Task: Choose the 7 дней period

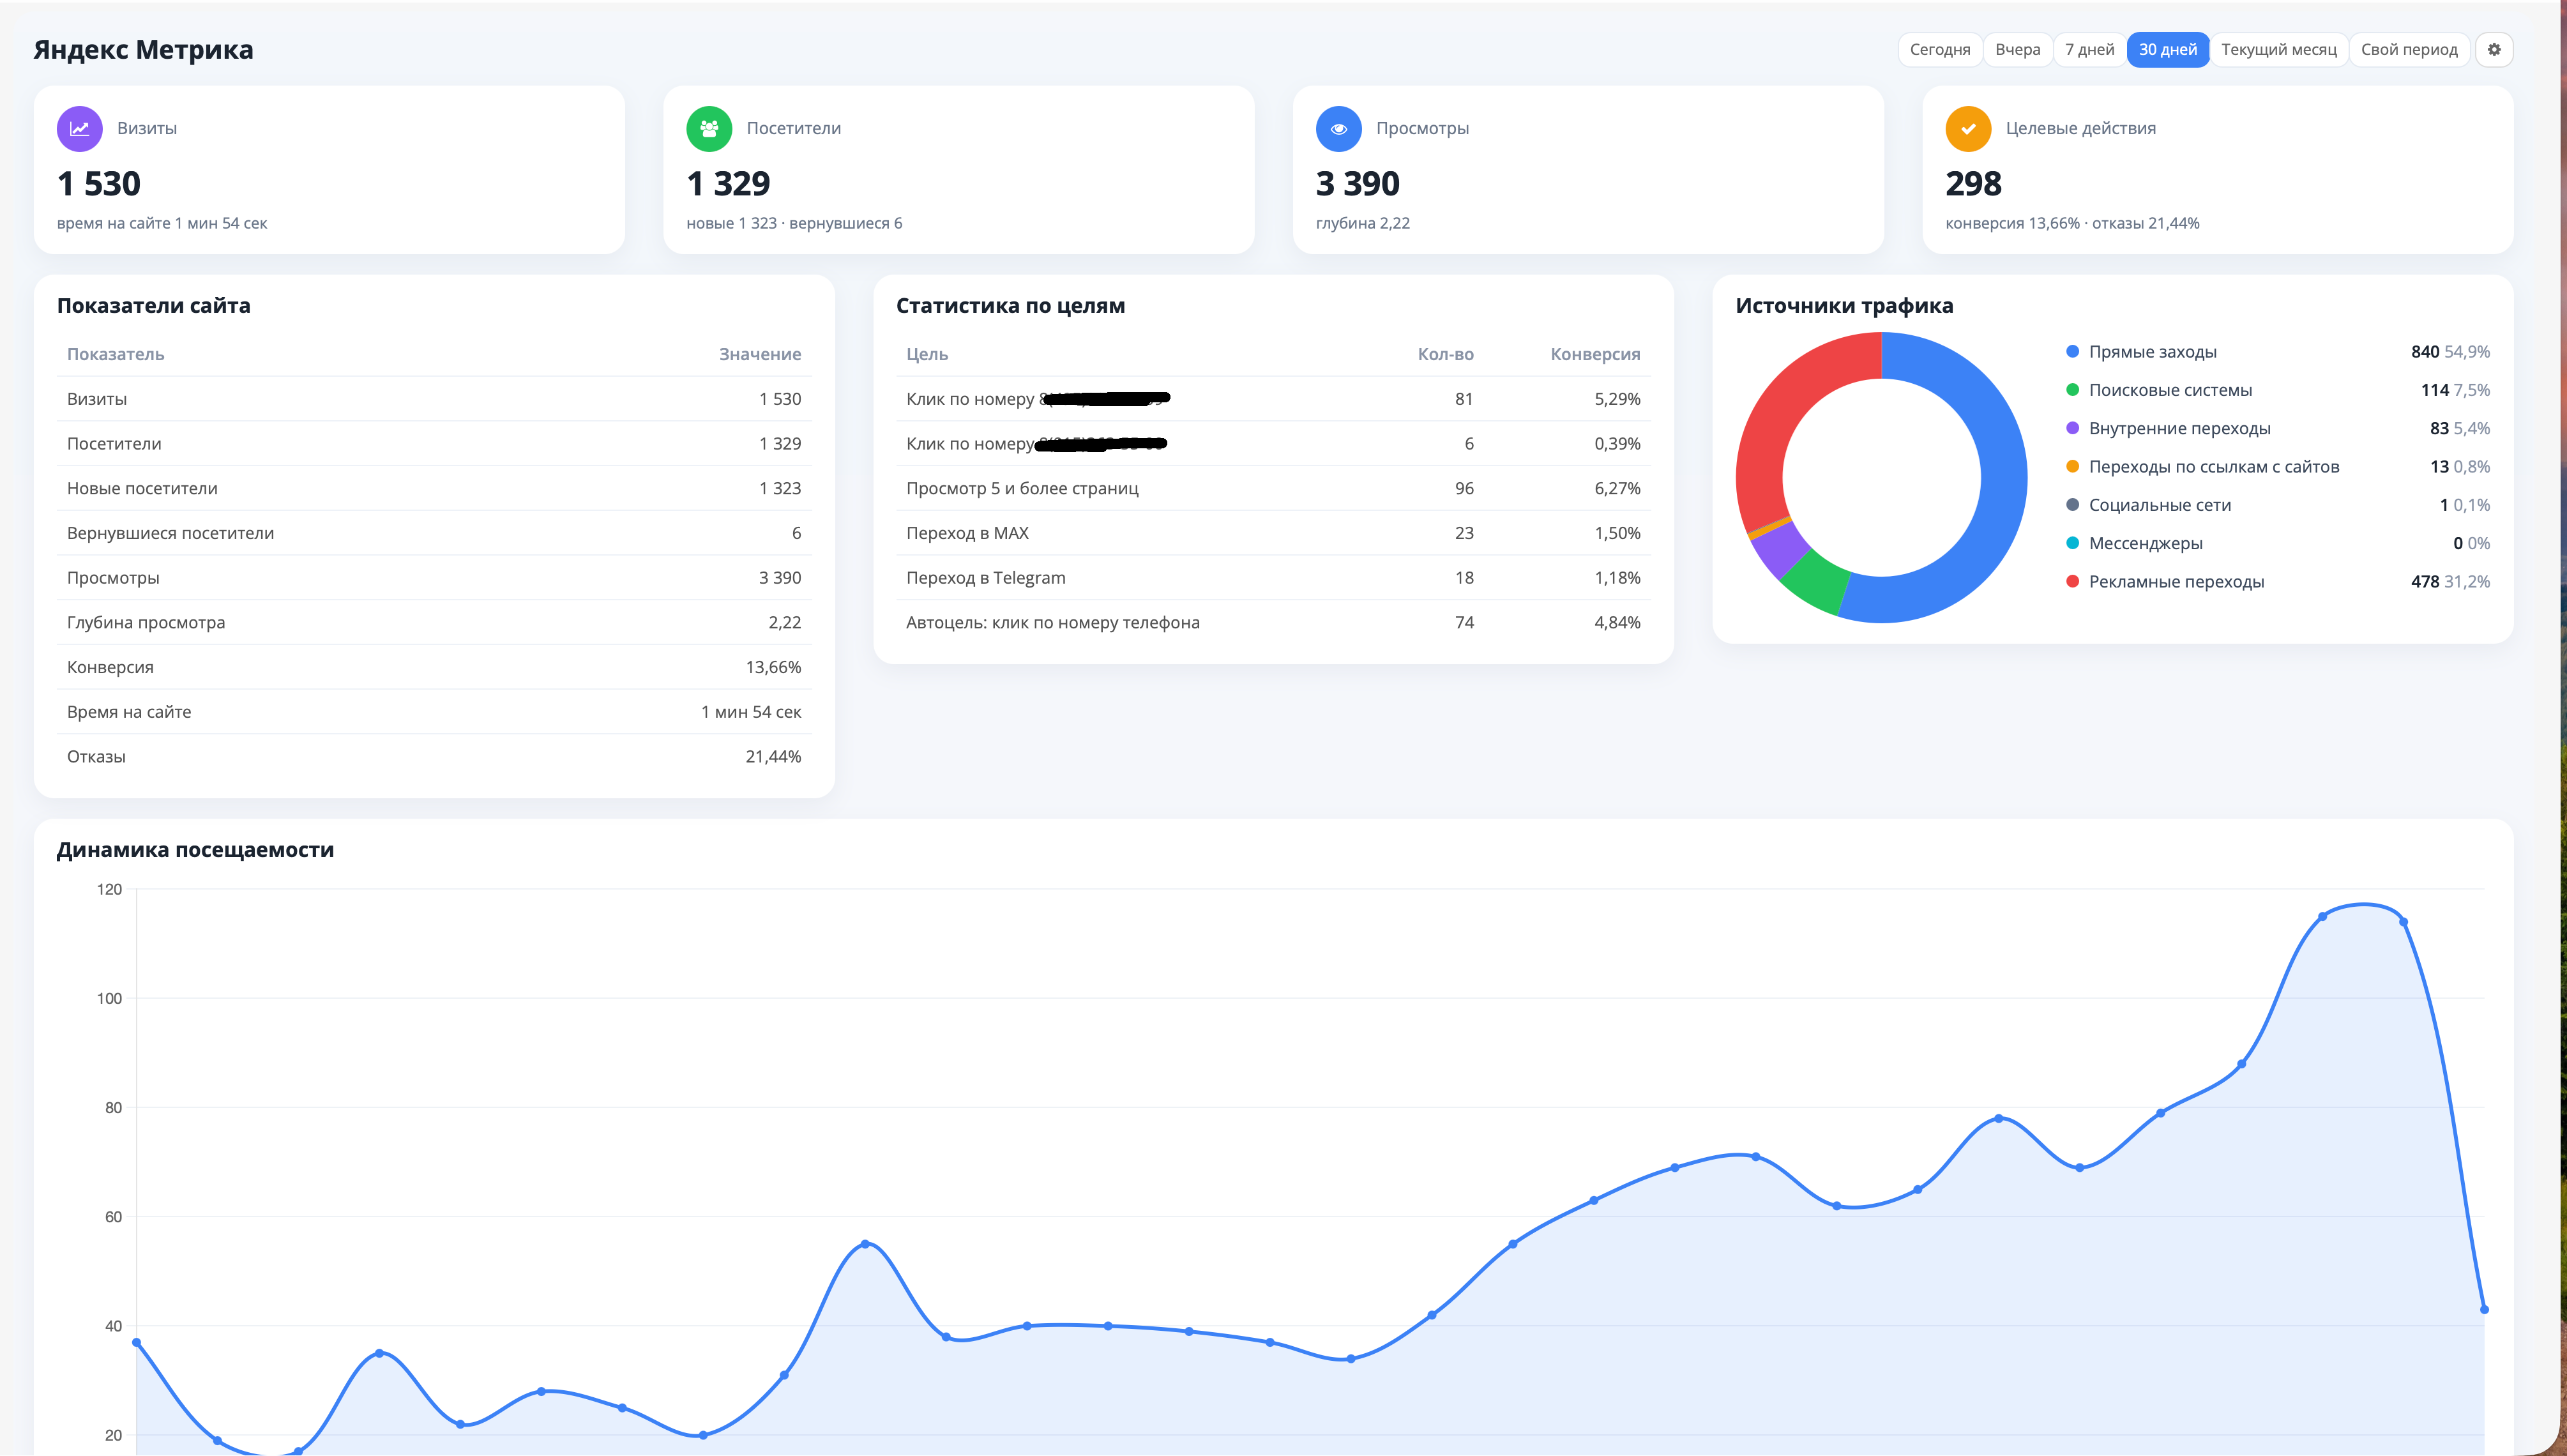Action: coord(2089,49)
